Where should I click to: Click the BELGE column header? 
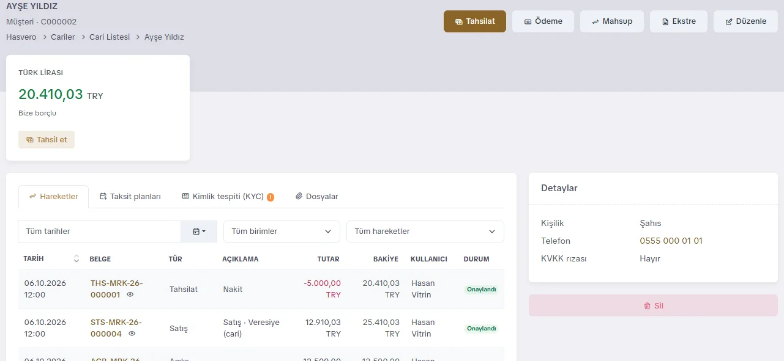(x=100, y=259)
